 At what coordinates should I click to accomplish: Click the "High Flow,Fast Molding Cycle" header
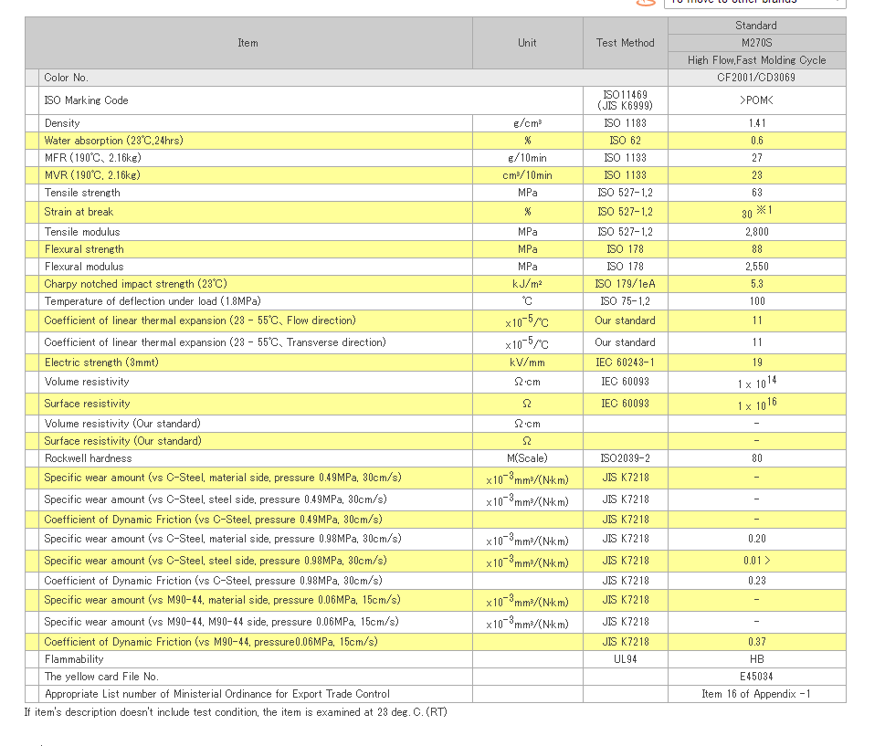(x=757, y=60)
